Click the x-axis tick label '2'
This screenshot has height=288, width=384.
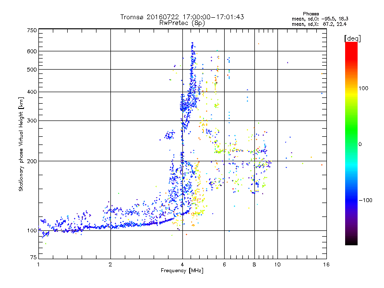(x=110, y=264)
